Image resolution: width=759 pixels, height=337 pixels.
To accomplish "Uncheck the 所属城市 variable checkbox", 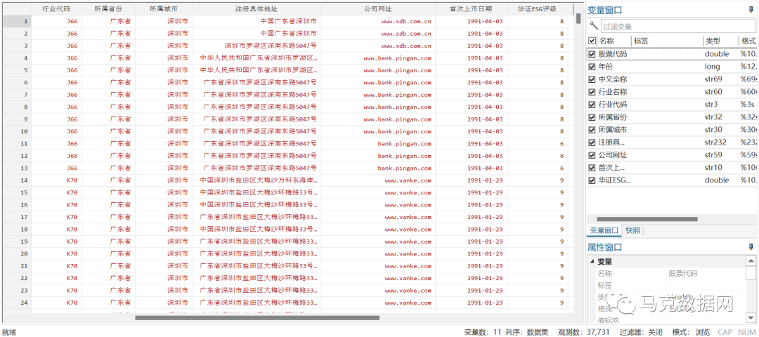I will pos(592,130).
